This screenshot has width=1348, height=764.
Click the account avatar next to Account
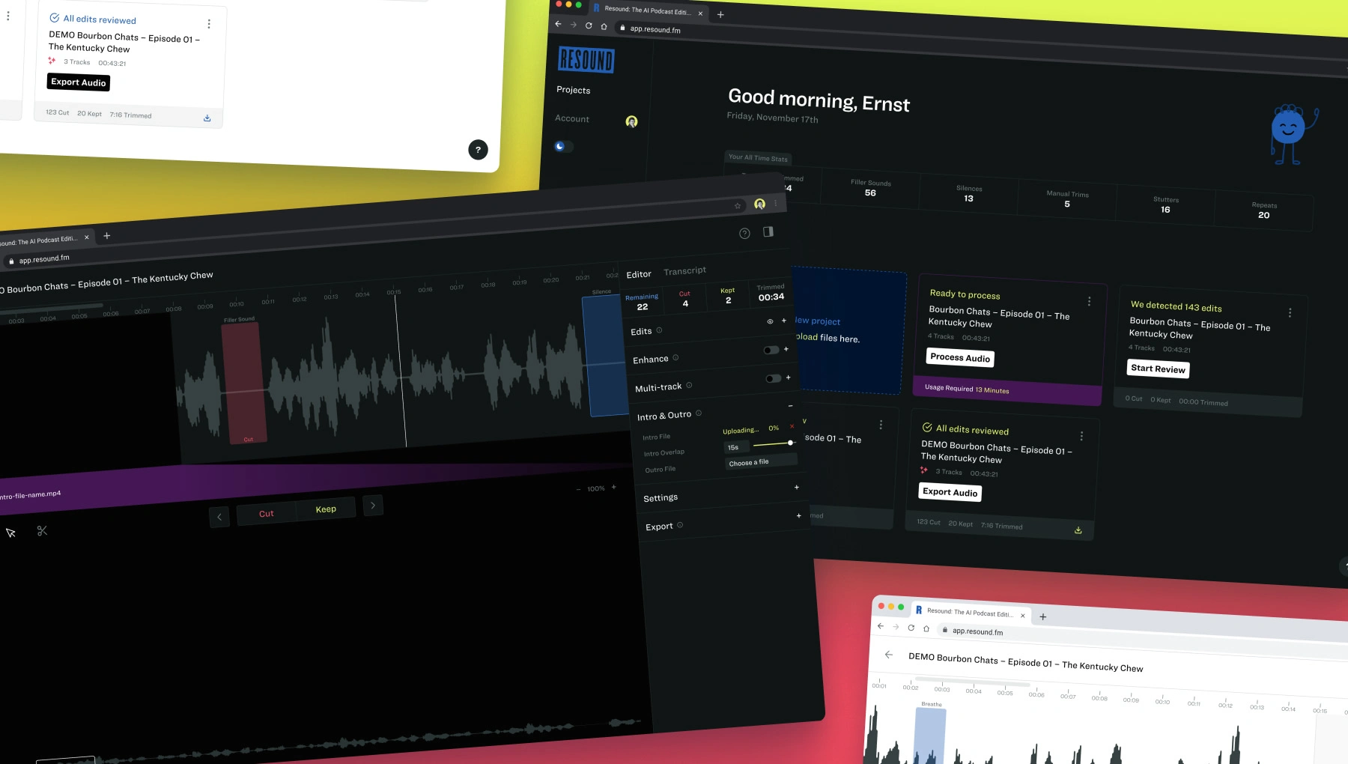click(x=631, y=121)
